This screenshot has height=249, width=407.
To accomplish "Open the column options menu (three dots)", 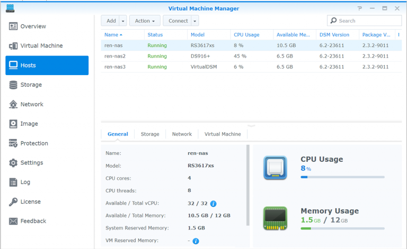I will tap(399, 35).
